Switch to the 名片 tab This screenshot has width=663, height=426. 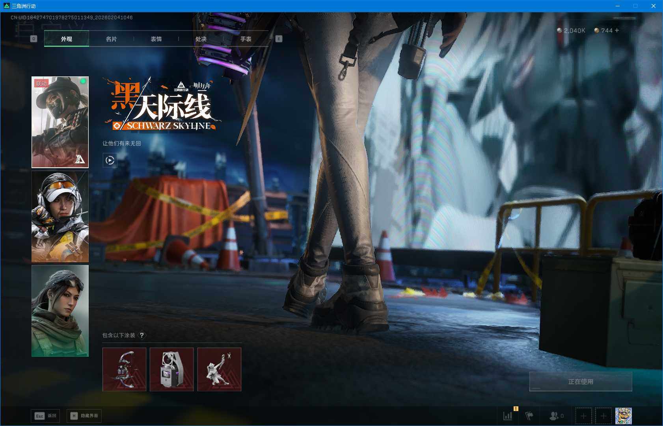tap(112, 39)
